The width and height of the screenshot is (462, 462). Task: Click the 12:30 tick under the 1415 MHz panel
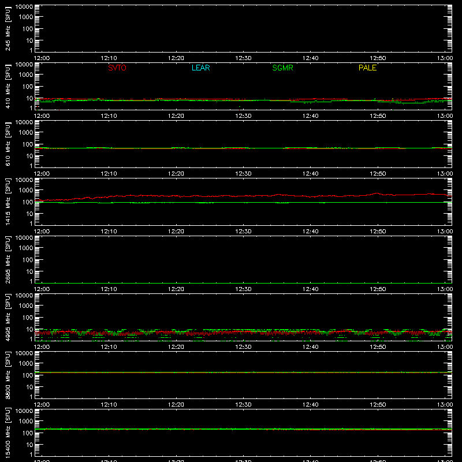click(x=243, y=232)
